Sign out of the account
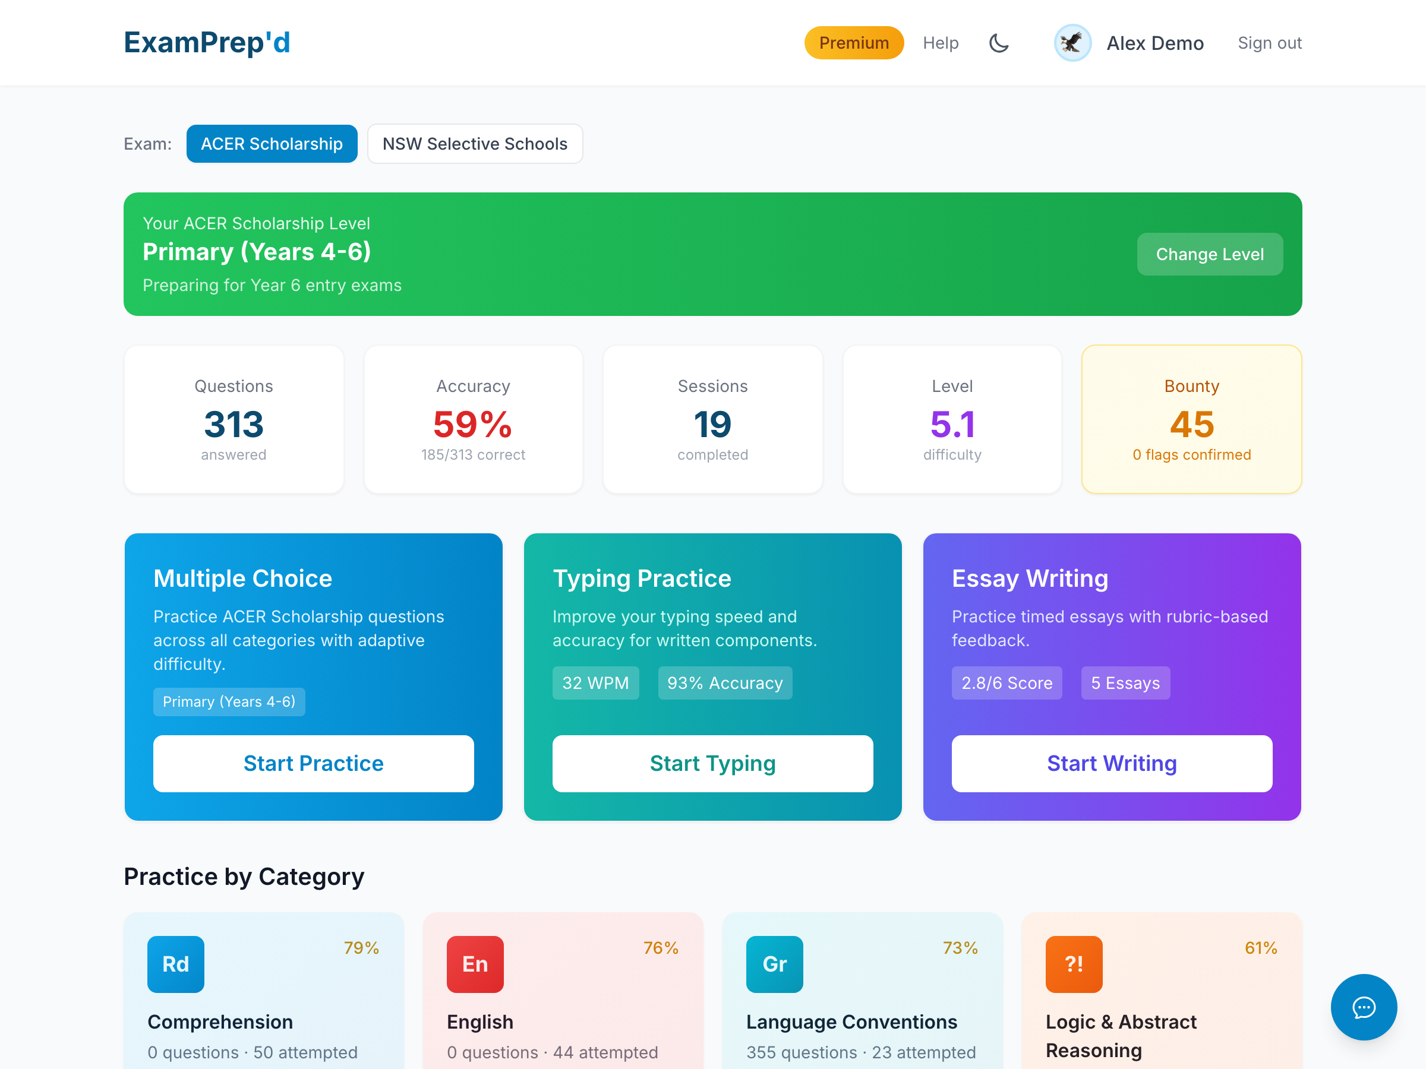This screenshot has width=1426, height=1069. point(1269,43)
